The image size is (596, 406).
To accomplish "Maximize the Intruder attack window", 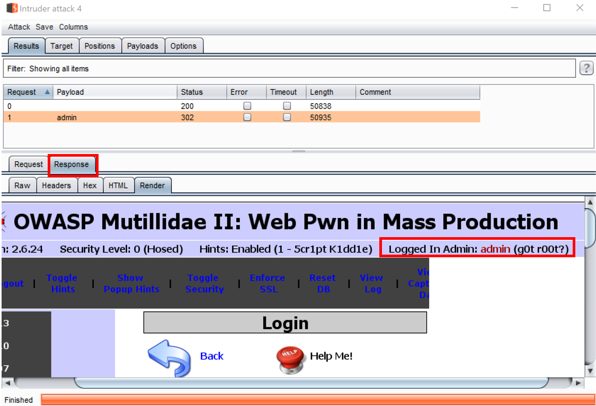I will coord(547,7).
